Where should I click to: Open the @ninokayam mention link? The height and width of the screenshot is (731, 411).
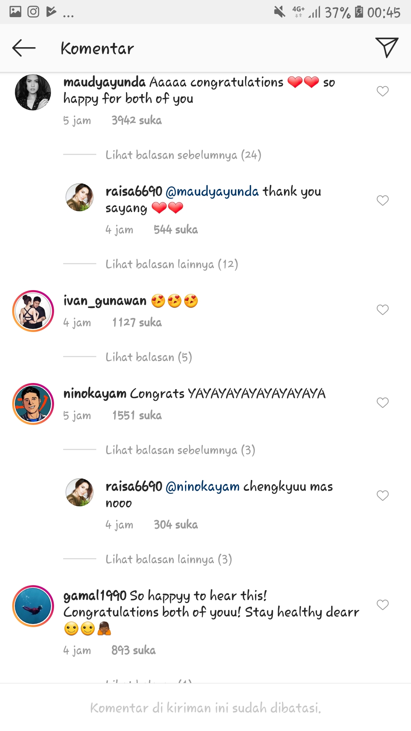(x=203, y=487)
